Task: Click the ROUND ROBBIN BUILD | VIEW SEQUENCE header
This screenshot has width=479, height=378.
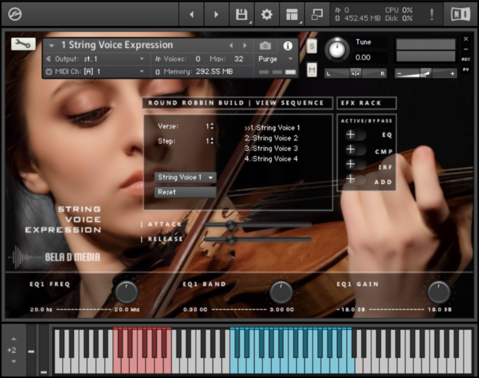Action: point(238,103)
